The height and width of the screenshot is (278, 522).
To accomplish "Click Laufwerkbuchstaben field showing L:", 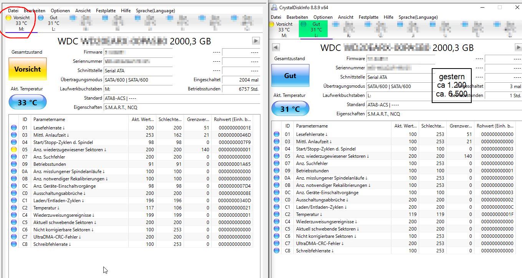I will [x=401, y=95].
